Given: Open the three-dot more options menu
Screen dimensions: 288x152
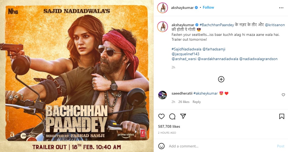Looking at the screenshot, I should click(281, 8).
